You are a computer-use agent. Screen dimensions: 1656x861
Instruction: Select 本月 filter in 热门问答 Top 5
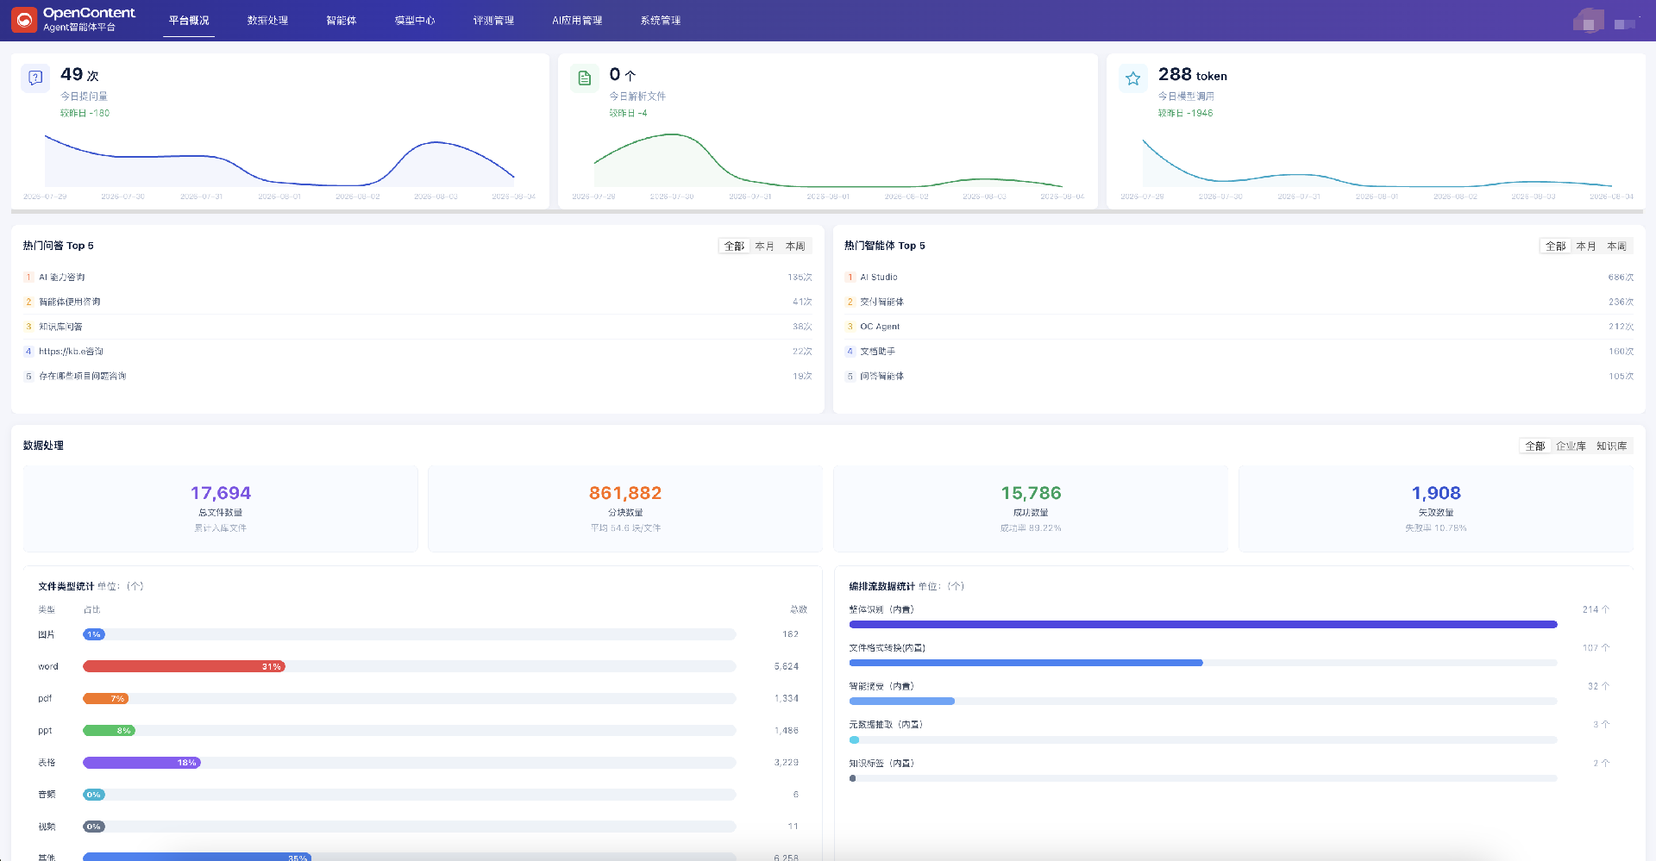(764, 246)
